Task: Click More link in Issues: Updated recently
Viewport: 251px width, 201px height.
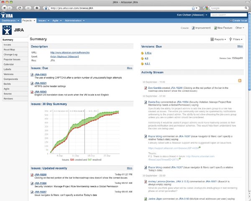Action: [x=130, y=168]
